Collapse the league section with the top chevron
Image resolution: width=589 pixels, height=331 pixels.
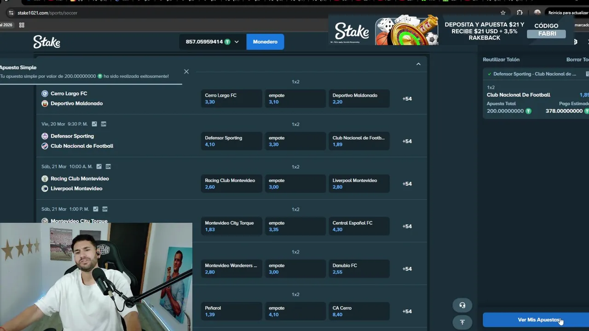coord(418,64)
